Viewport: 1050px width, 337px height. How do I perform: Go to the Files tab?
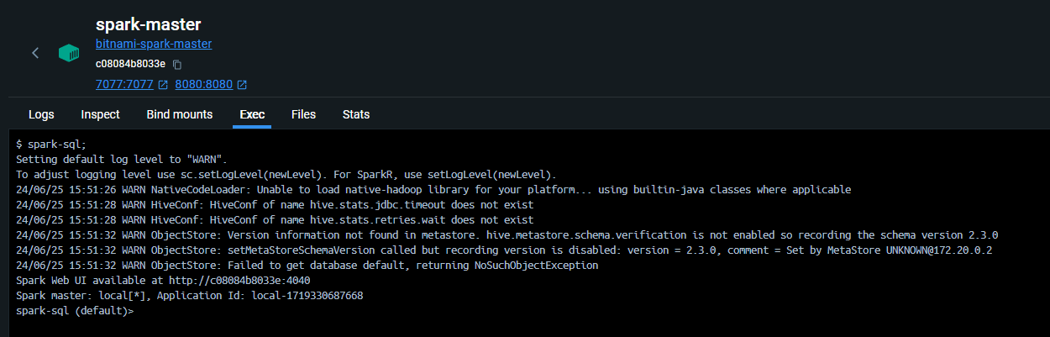click(303, 114)
